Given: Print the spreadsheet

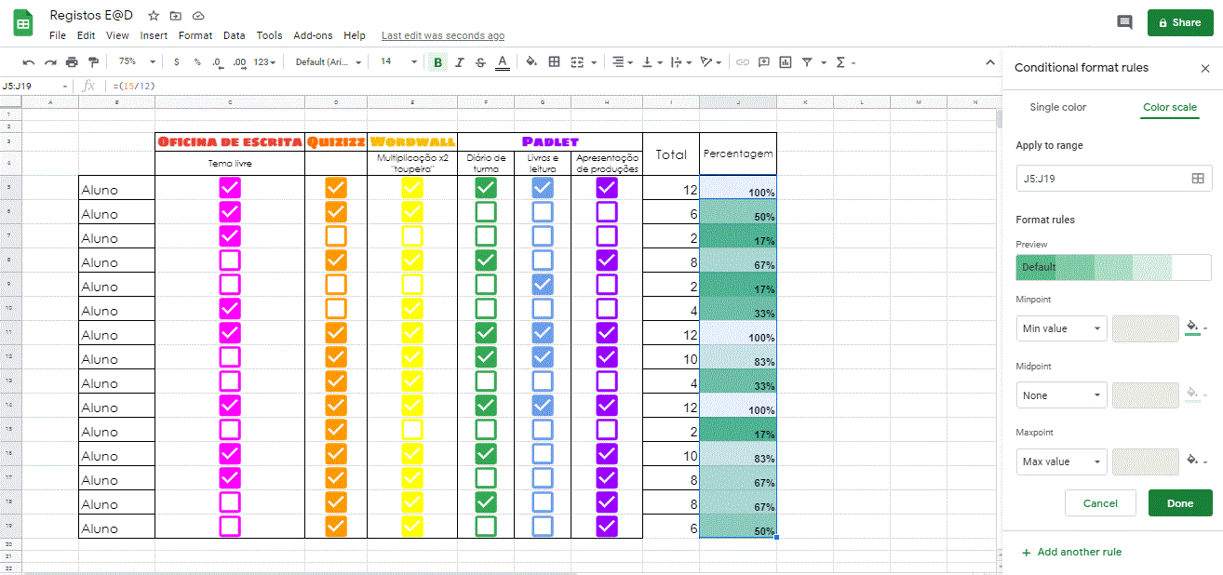Looking at the screenshot, I should click(72, 62).
